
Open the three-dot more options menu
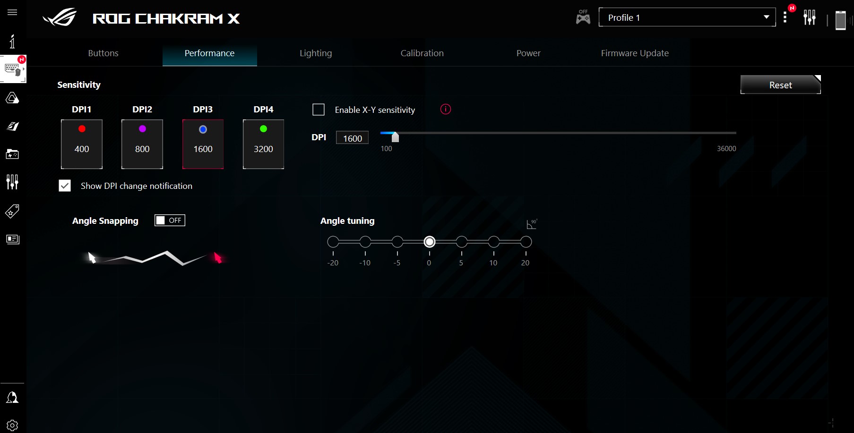(785, 18)
